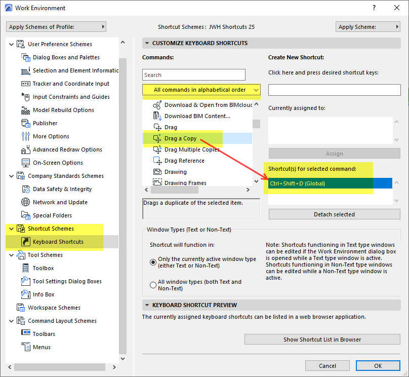Click the Tracker and Coordinate Input icon
Image resolution: width=409 pixels, height=377 pixels.
25,84
